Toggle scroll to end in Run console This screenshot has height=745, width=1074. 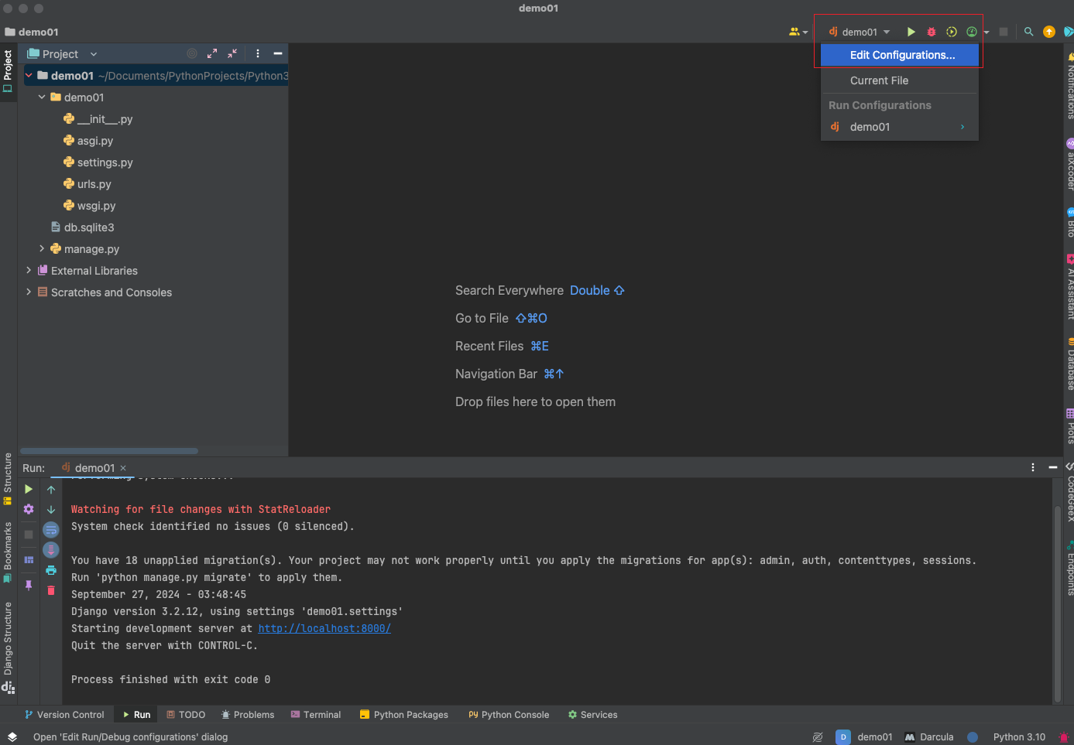[x=51, y=550]
